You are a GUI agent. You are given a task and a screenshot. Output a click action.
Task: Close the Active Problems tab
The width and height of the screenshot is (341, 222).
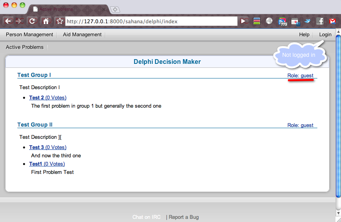(x=103, y=9)
